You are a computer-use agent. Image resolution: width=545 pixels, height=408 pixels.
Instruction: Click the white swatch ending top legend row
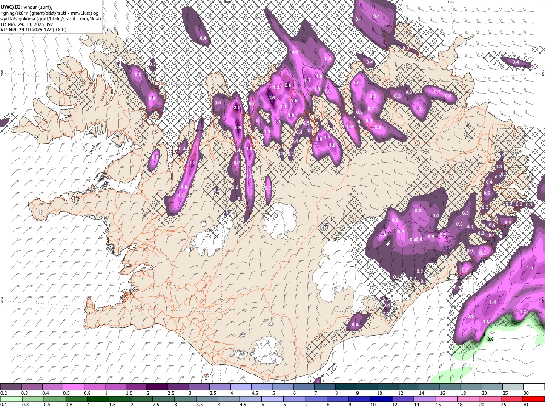tap(534, 387)
